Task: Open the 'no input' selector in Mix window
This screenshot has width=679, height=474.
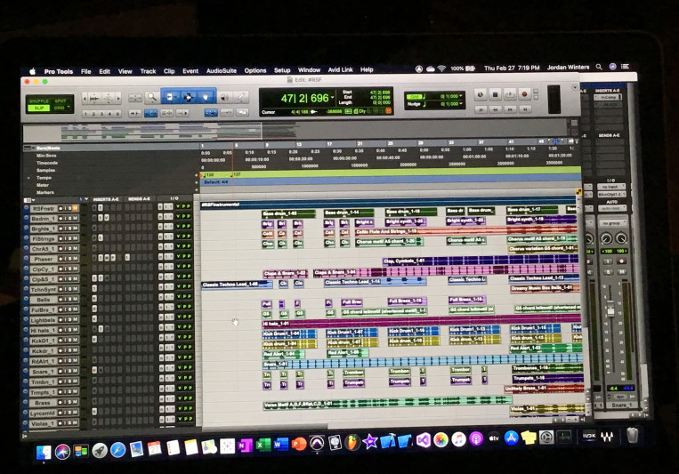Action: pos(611,187)
